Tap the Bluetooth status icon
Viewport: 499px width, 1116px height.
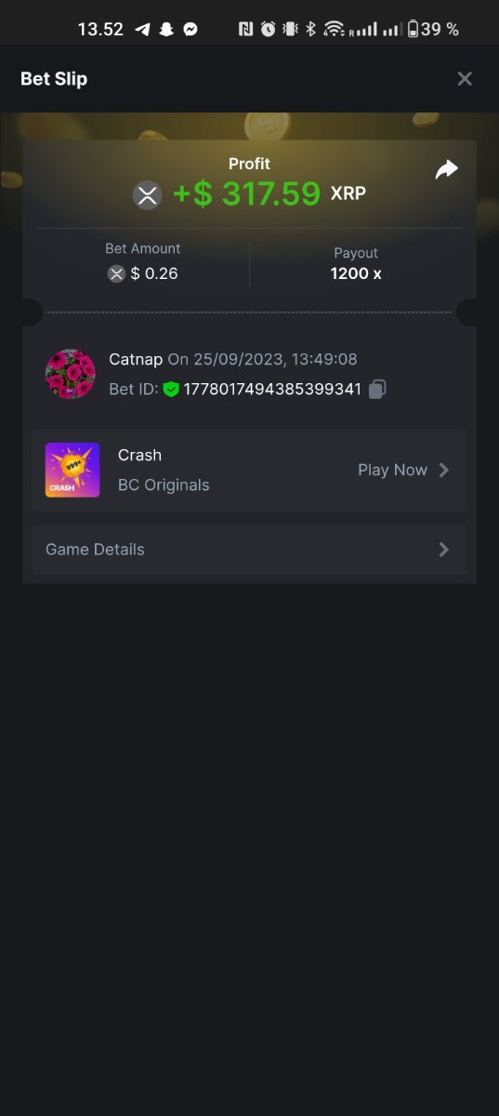click(x=311, y=29)
